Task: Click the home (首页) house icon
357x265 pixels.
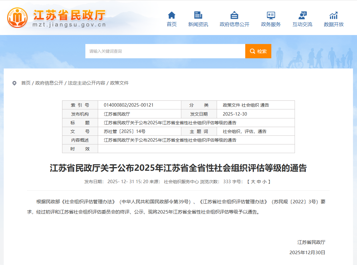Action: click(x=172, y=15)
